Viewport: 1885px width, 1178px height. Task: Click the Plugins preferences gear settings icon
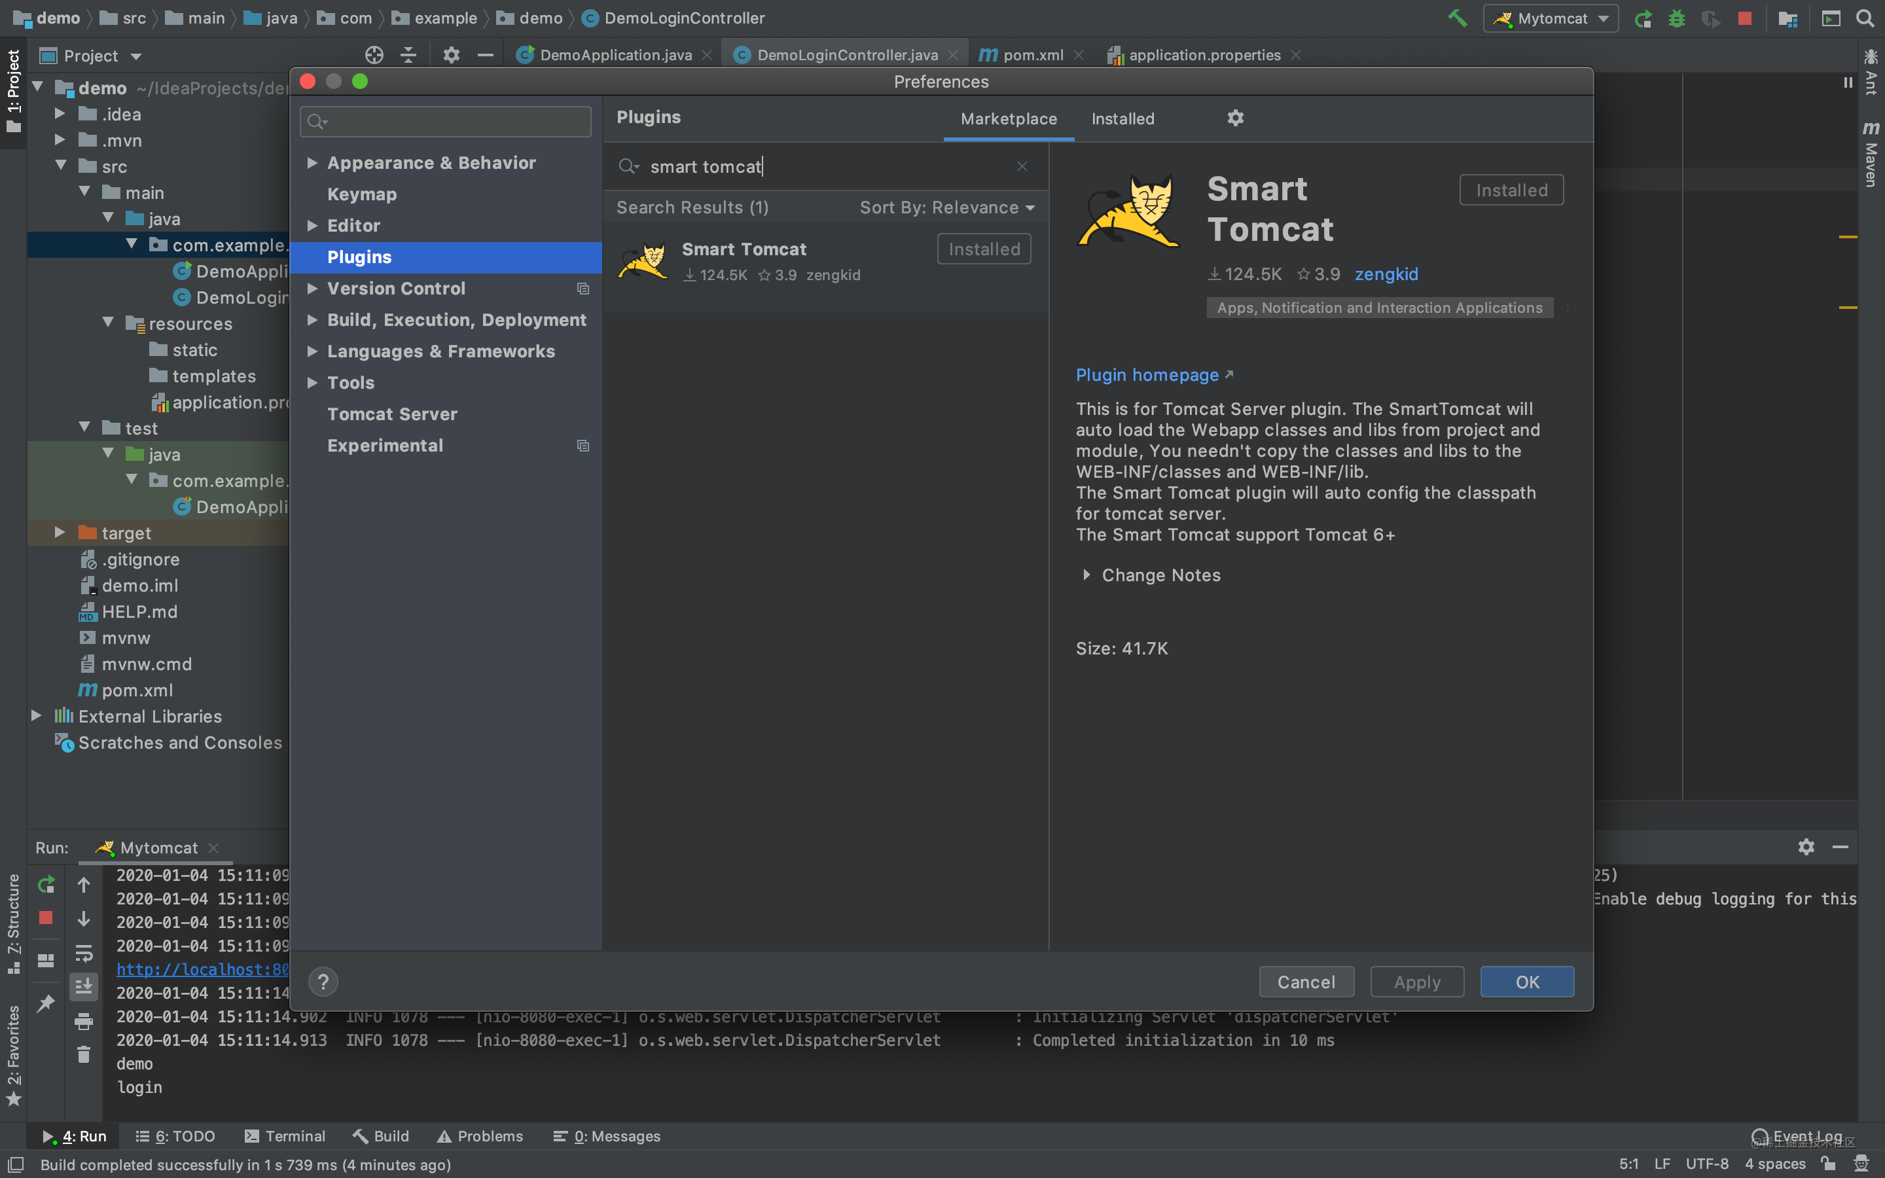click(1235, 118)
